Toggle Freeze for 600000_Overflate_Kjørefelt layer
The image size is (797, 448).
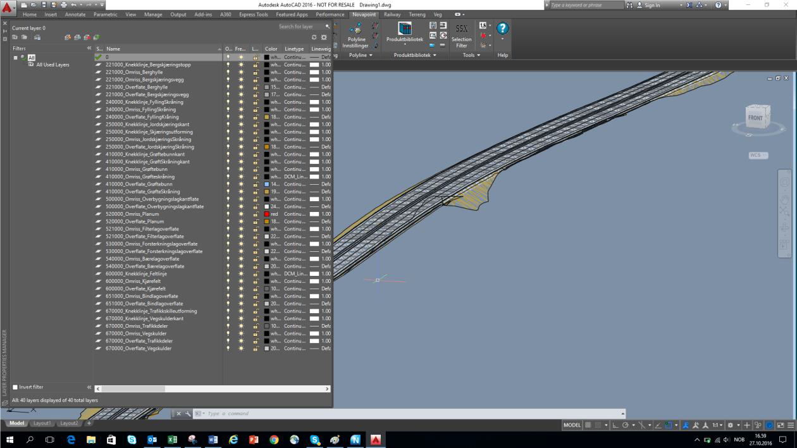[241, 289]
